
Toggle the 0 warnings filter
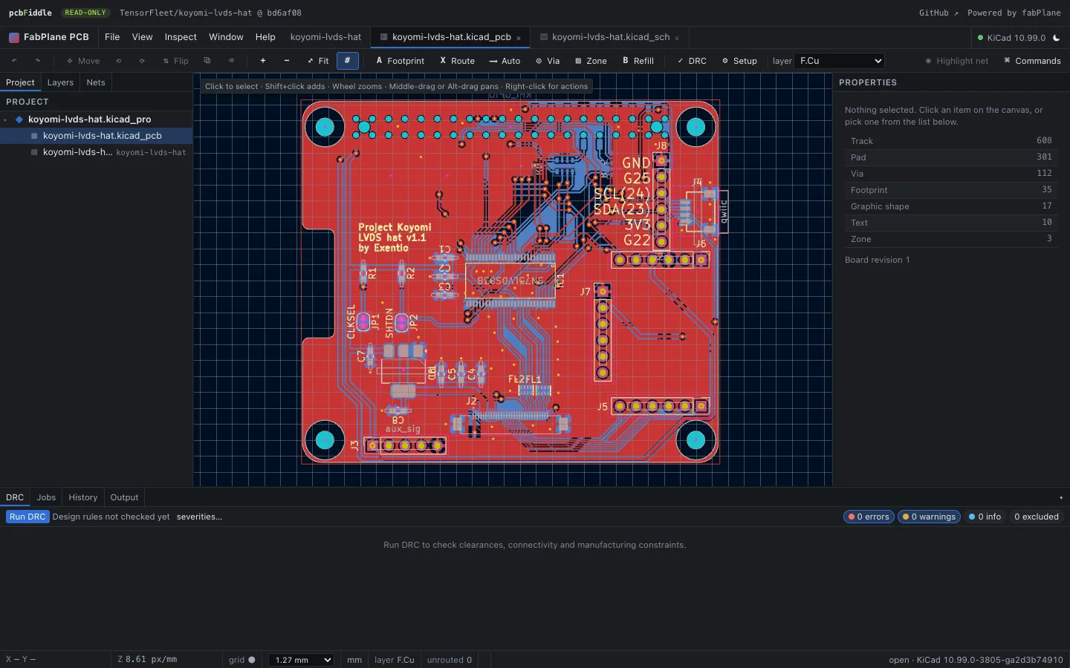(x=929, y=517)
